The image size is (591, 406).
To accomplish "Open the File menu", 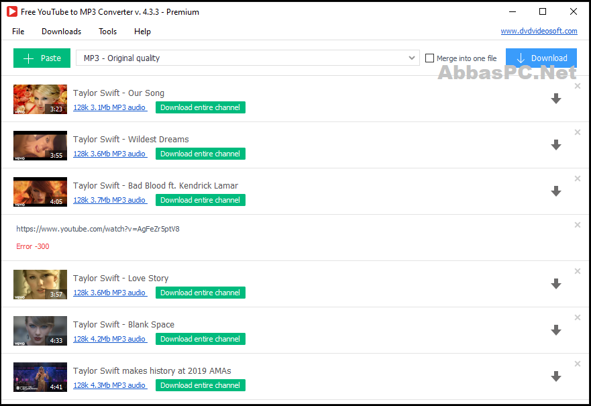I will pos(18,32).
